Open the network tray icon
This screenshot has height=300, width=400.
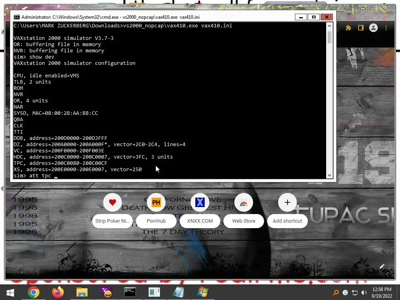coord(355,293)
